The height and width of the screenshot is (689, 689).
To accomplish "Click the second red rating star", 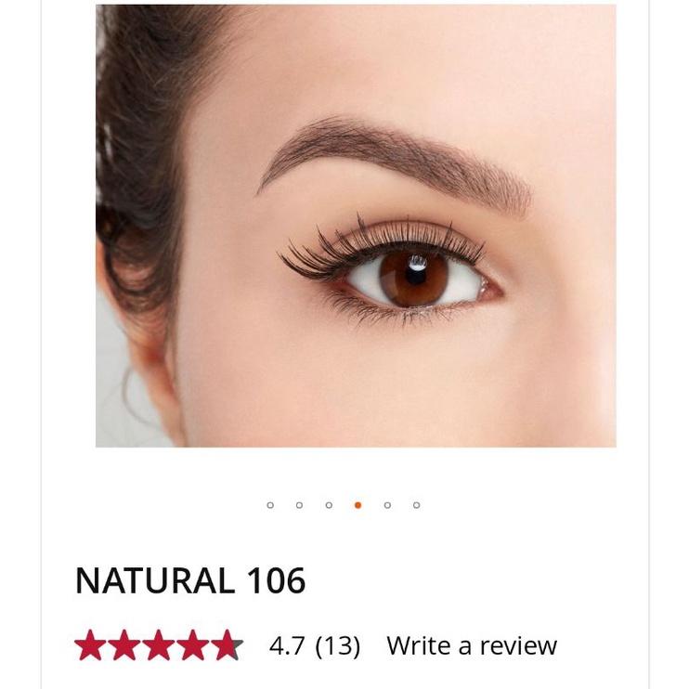I will coord(124,645).
